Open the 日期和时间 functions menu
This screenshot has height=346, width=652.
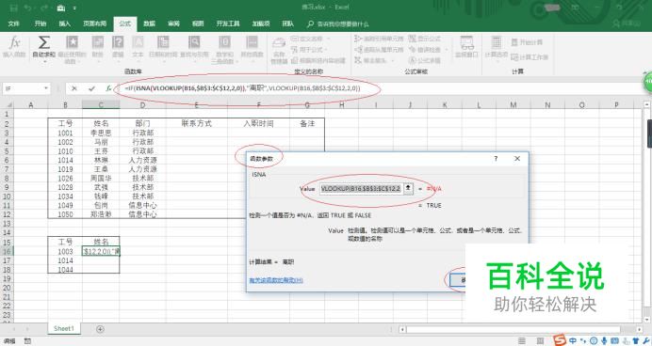point(163,46)
